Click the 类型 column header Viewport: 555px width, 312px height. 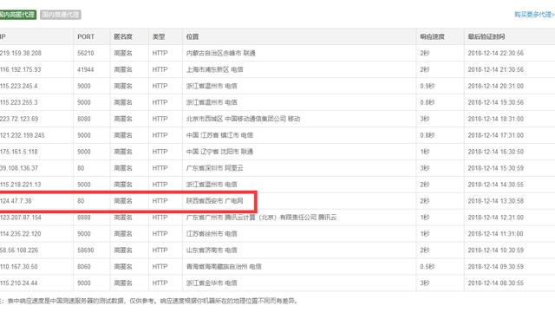tap(159, 36)
